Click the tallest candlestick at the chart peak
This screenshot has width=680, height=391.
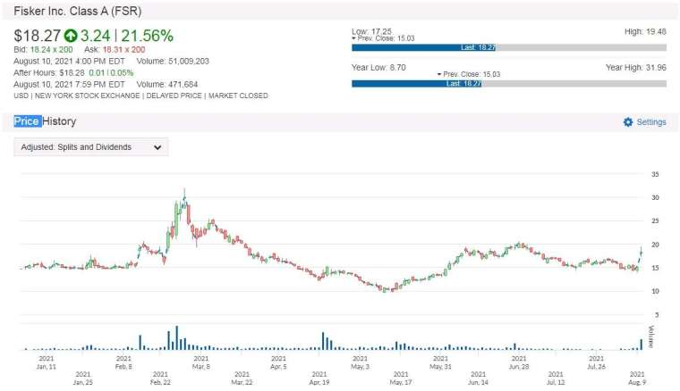(184, 200)
